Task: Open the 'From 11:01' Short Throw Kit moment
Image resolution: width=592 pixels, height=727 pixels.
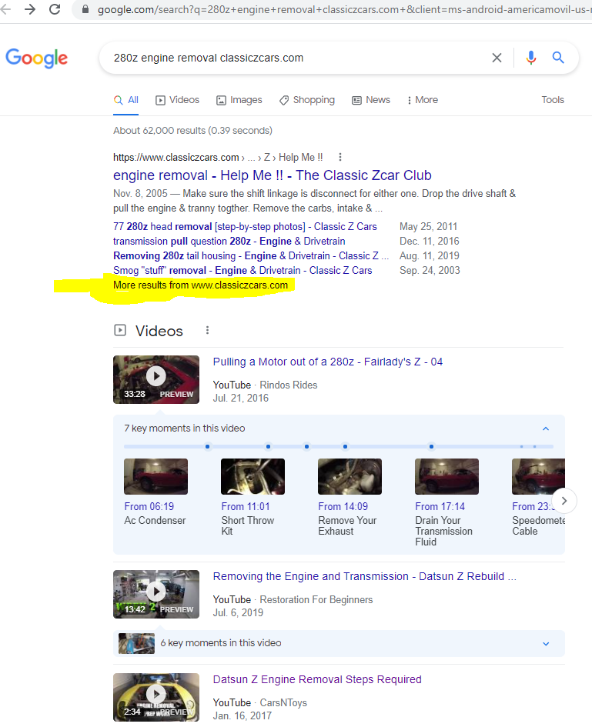Action: pyautogui.click(x=253, y=498)
